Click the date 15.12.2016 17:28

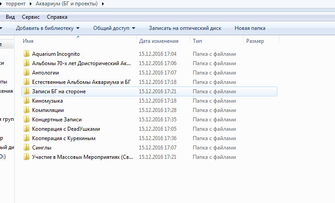coord(157,110)
